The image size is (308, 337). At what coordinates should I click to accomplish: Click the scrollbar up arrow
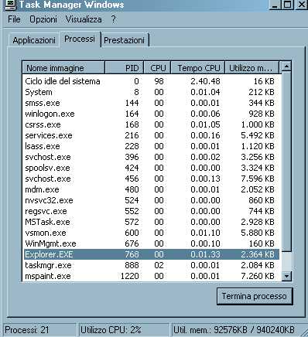[x=286, y=66]
